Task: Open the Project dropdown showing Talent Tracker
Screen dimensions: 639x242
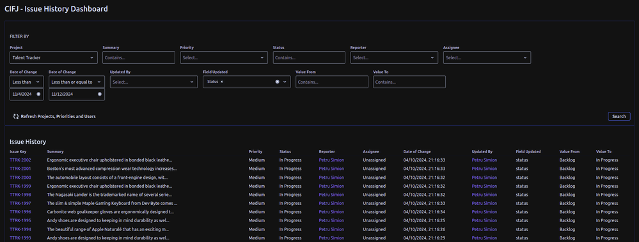Action: point(53,57)
